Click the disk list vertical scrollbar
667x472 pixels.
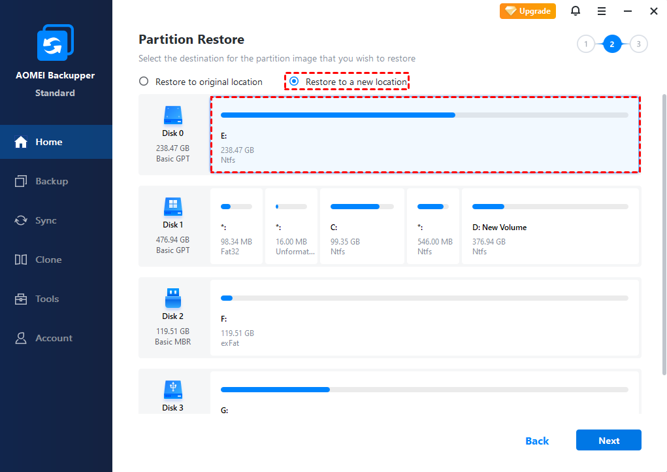664,235
